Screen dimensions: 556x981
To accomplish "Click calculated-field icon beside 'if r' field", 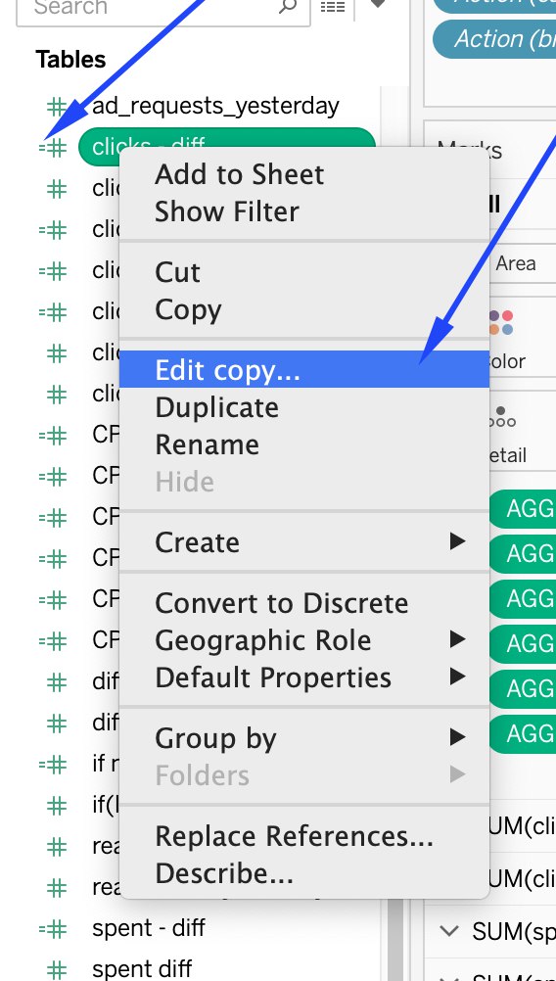I will 53,765.
